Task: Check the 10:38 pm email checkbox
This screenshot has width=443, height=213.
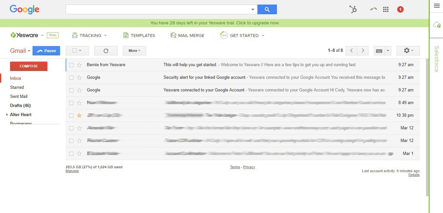Action: click(x=72, y=115)
